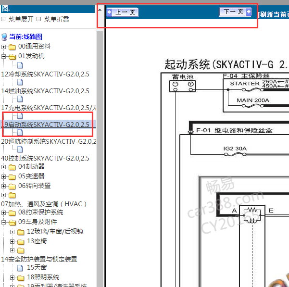Image resolution: width=289 pixels, height=287 pixels.
Task: Open the 15天窗 document
Action: pyautogui.click(x=37, y=267)
